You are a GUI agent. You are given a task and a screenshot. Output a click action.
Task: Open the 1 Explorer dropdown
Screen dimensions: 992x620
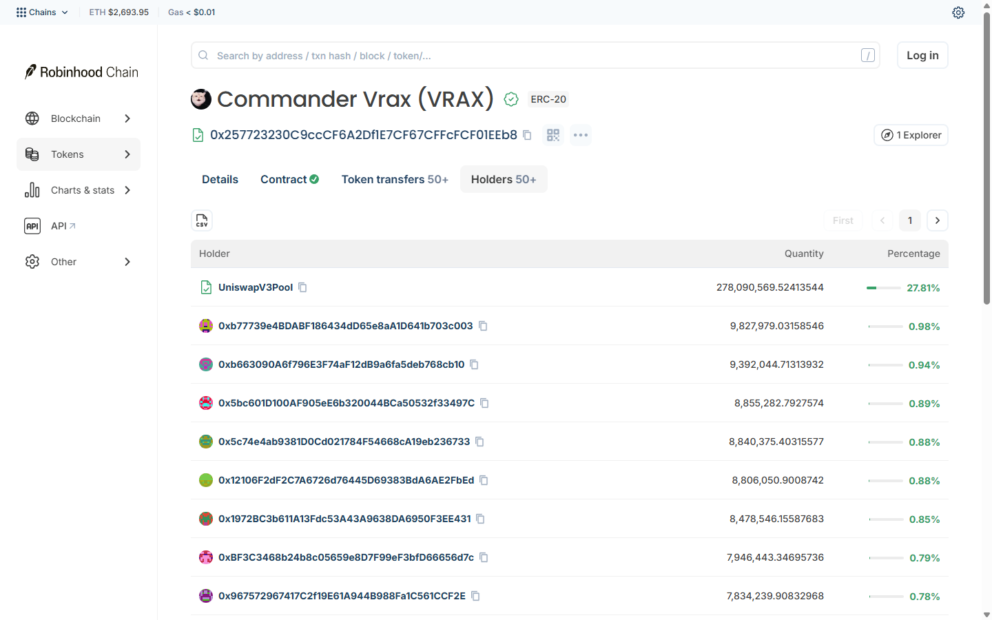point(911,135)
